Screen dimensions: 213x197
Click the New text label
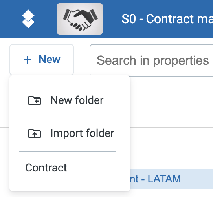(50, 59)
